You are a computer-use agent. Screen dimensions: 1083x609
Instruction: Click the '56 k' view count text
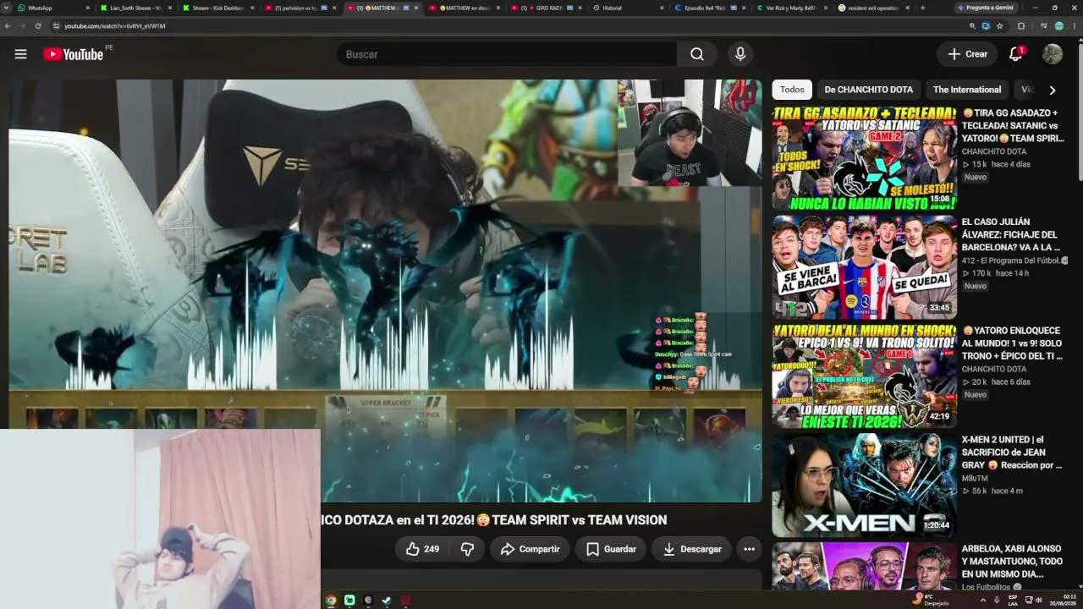979,491
